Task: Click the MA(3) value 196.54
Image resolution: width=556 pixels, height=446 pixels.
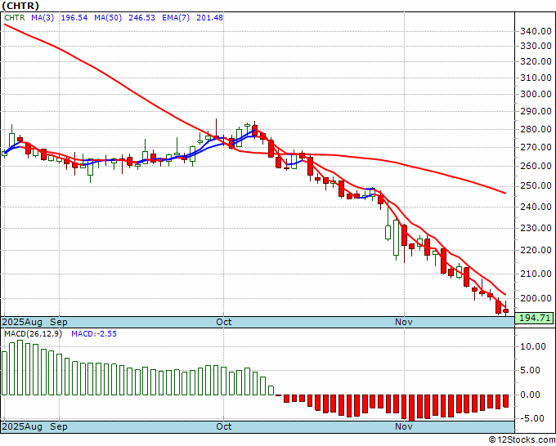Action: pyautogui.click(x=74, y=18)
